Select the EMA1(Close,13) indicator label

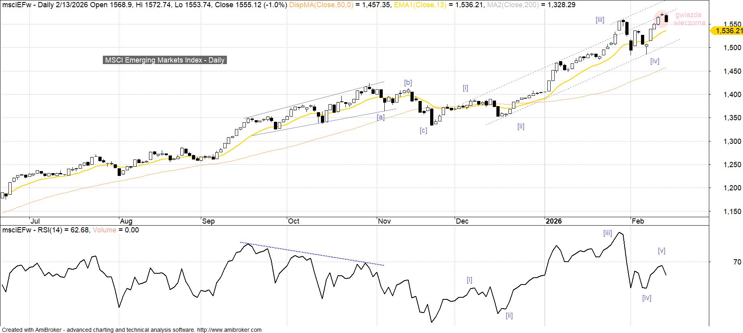[x=419, y=5]
